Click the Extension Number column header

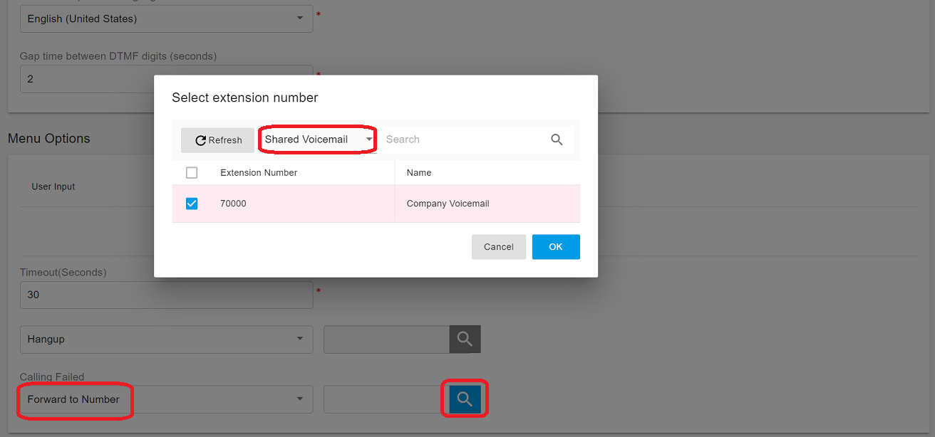(259, 172)
